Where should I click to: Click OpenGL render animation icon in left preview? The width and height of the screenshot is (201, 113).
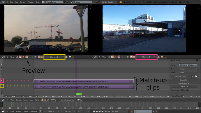[73, 57]
